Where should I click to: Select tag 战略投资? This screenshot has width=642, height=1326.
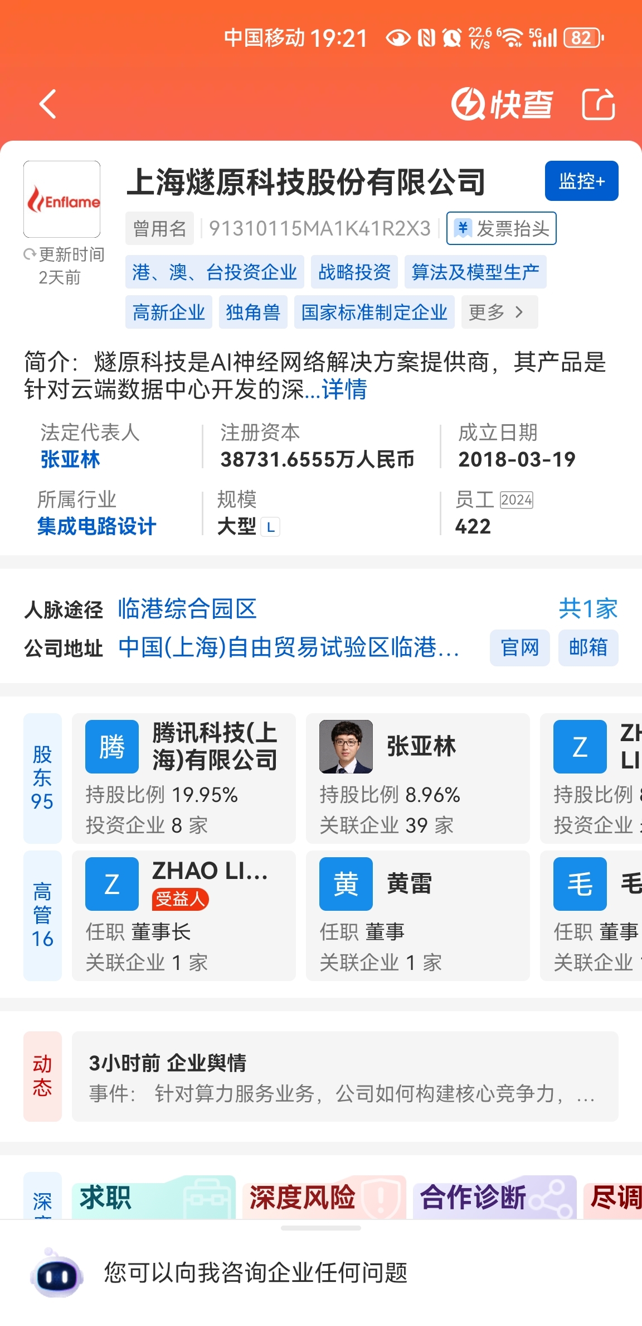pyautogui.click(x=354, y=272)
